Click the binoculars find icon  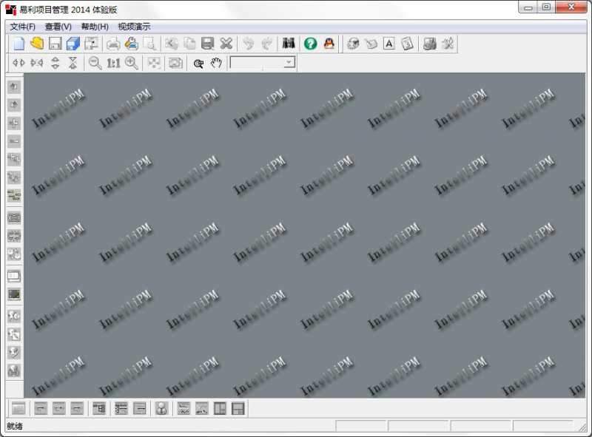[x=289, y=44]
